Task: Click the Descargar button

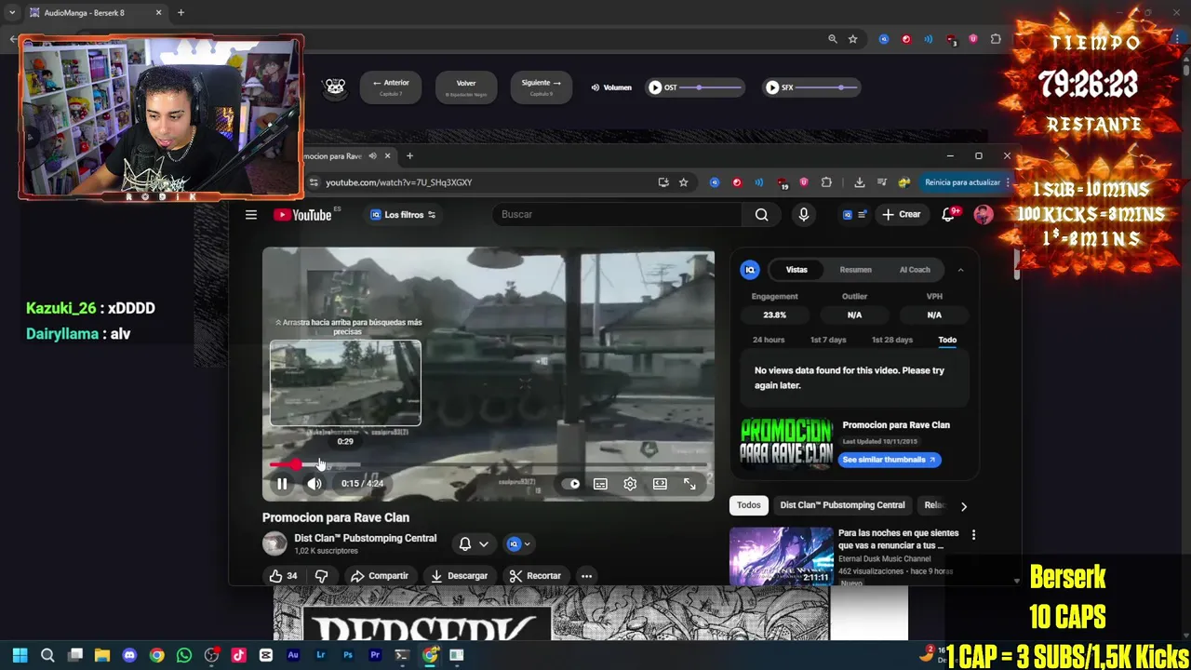Action: tap(459, 576)
